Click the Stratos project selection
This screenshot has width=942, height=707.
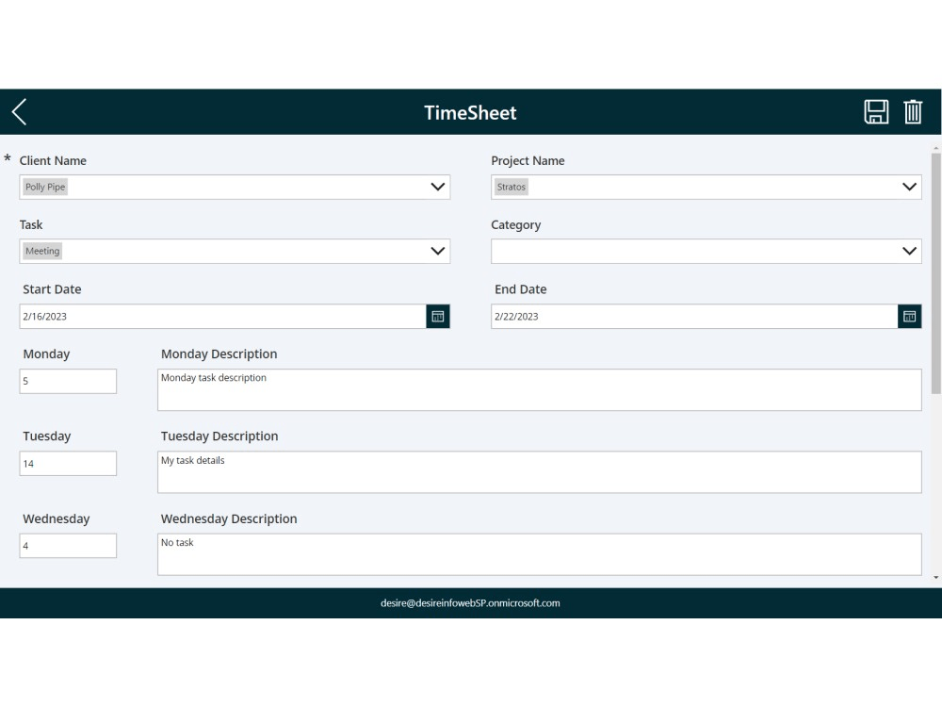tap(511, 186)
